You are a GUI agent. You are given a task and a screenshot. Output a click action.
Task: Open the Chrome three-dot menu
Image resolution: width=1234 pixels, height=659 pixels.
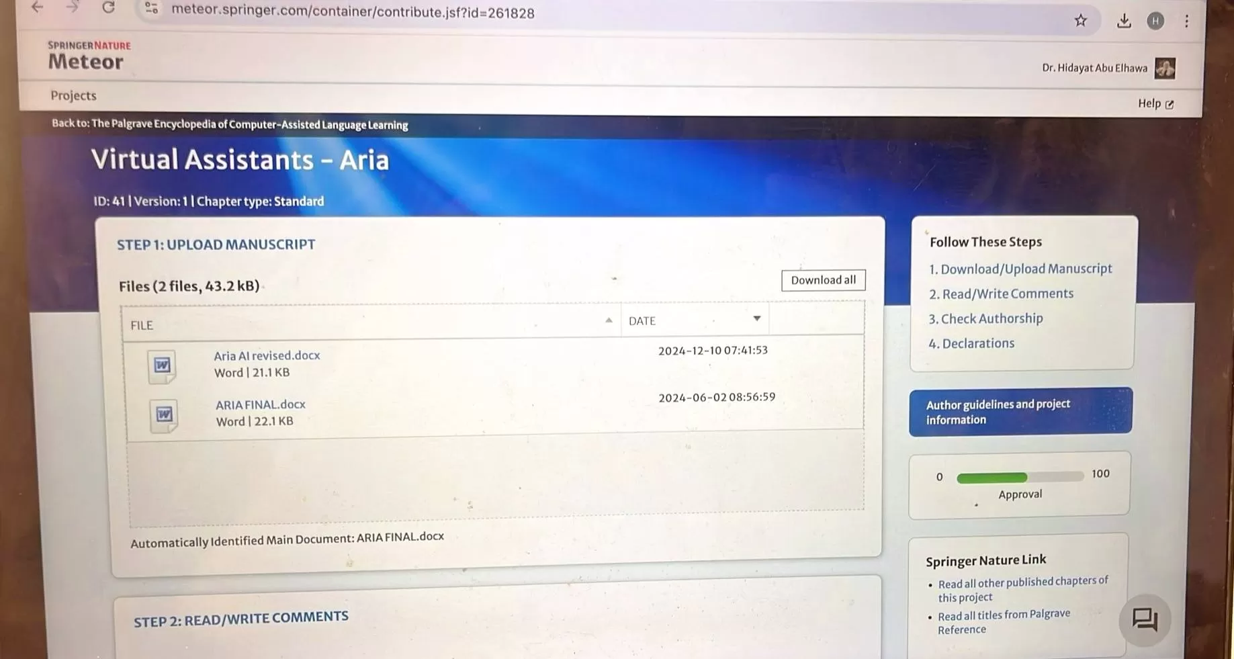tap(1186, 21)
